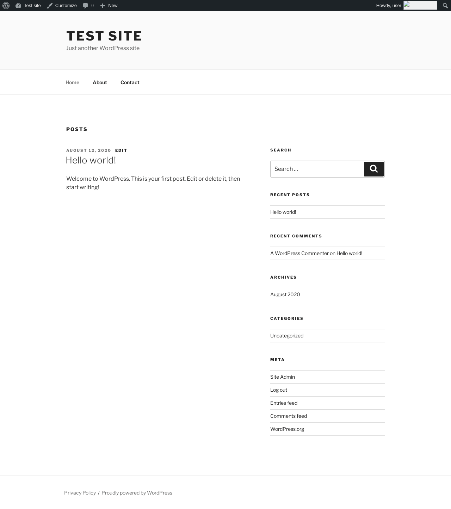Screen dimensions: 451x509
Task: Open the WordPress logo menu
Action: 6,6
